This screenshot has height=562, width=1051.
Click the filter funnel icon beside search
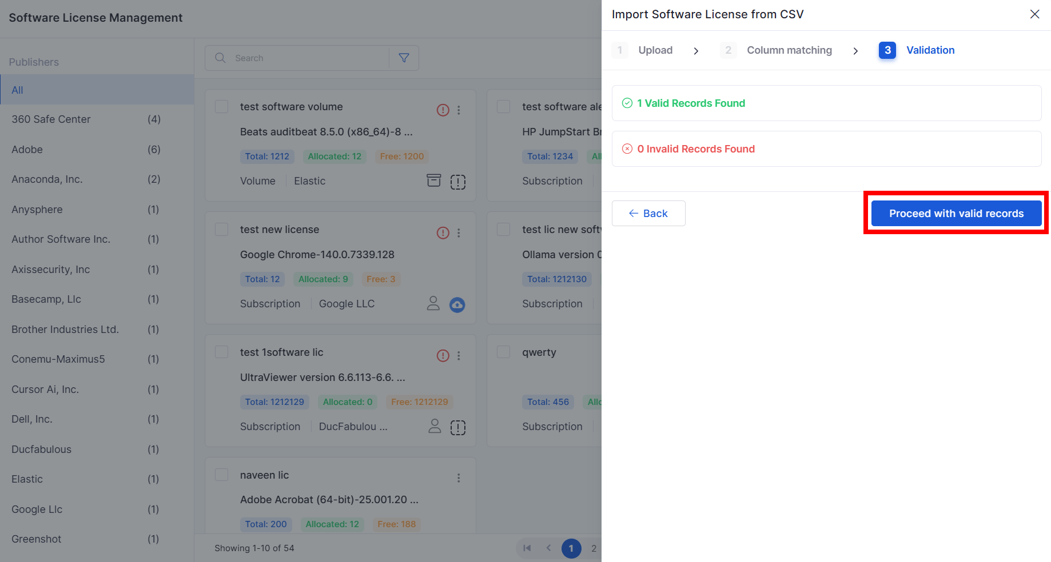point(404,58)
